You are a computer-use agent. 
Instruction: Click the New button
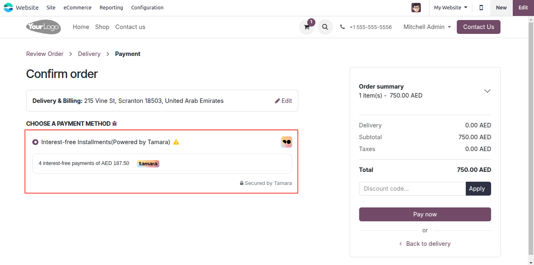[x=501, y=8]
